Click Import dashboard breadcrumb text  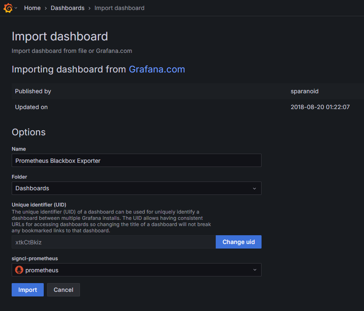click(x=120, y=8)
